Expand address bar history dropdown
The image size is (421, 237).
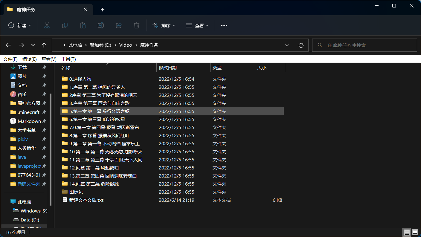click(287, 45)
